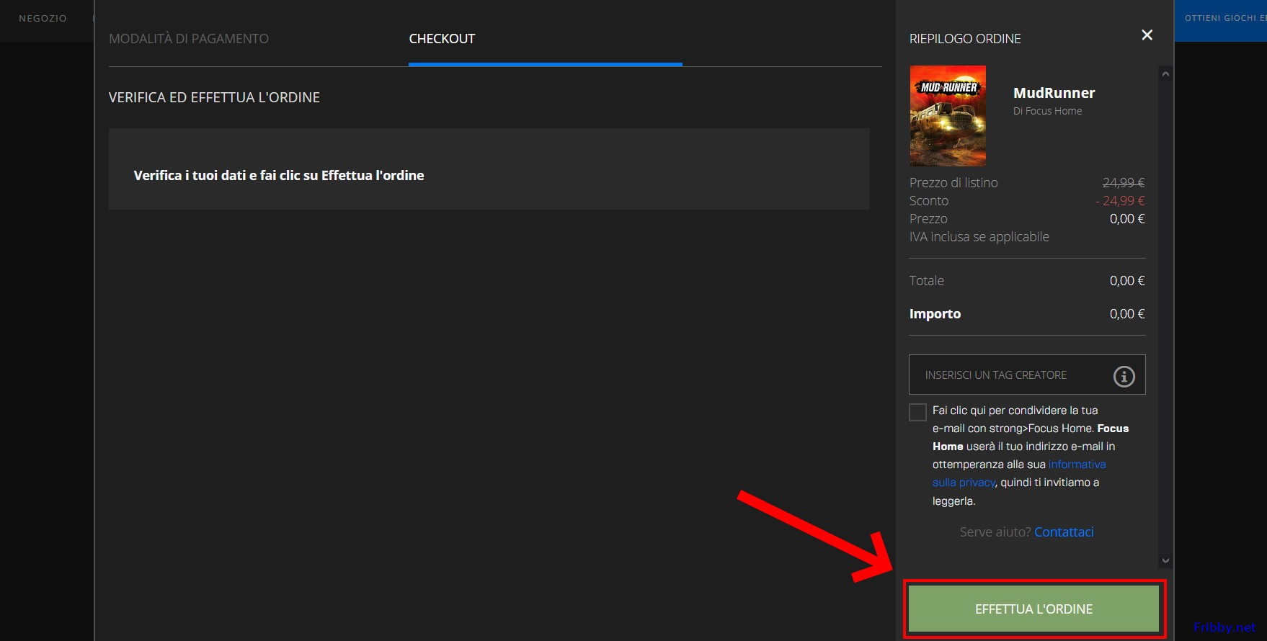This screenshot has height=641, width=1267.
Task: Open the informativa sulla privacy link
Action: [1076, 465]
